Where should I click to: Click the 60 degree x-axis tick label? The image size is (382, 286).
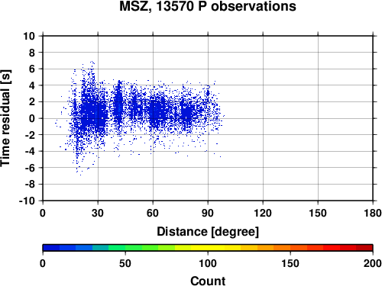[x=153, y=213]
